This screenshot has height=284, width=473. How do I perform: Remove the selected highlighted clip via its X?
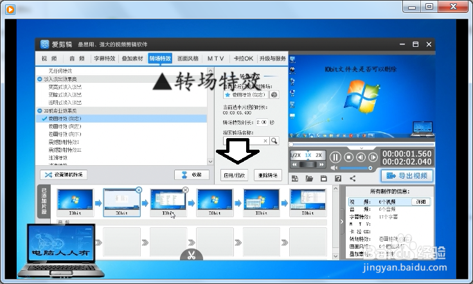click(138, 190)
